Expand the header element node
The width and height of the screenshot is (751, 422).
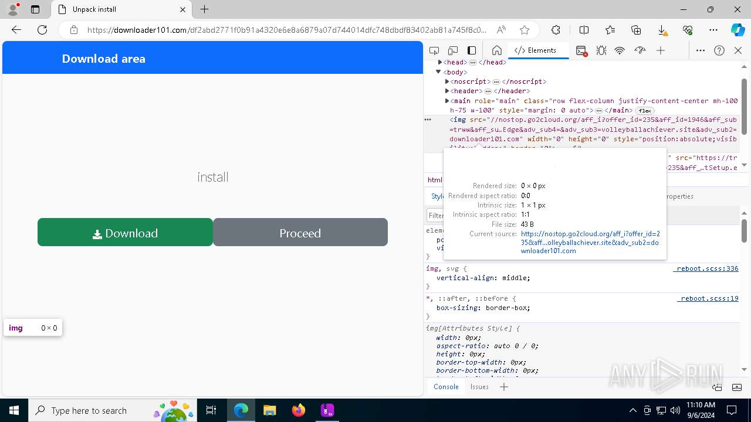tap(447, 91)
